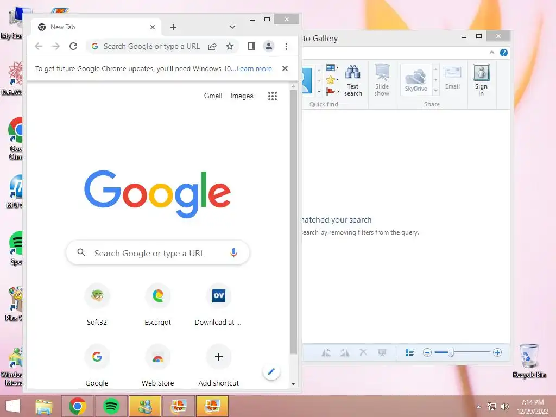556x417 pixels.
Task: Open the Chrome profile avatar menu
Action: pos(269,46)
